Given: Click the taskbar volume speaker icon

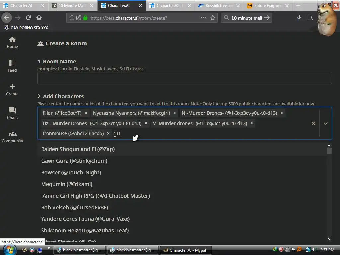Looking at the screenshot, I should (314, 250).
